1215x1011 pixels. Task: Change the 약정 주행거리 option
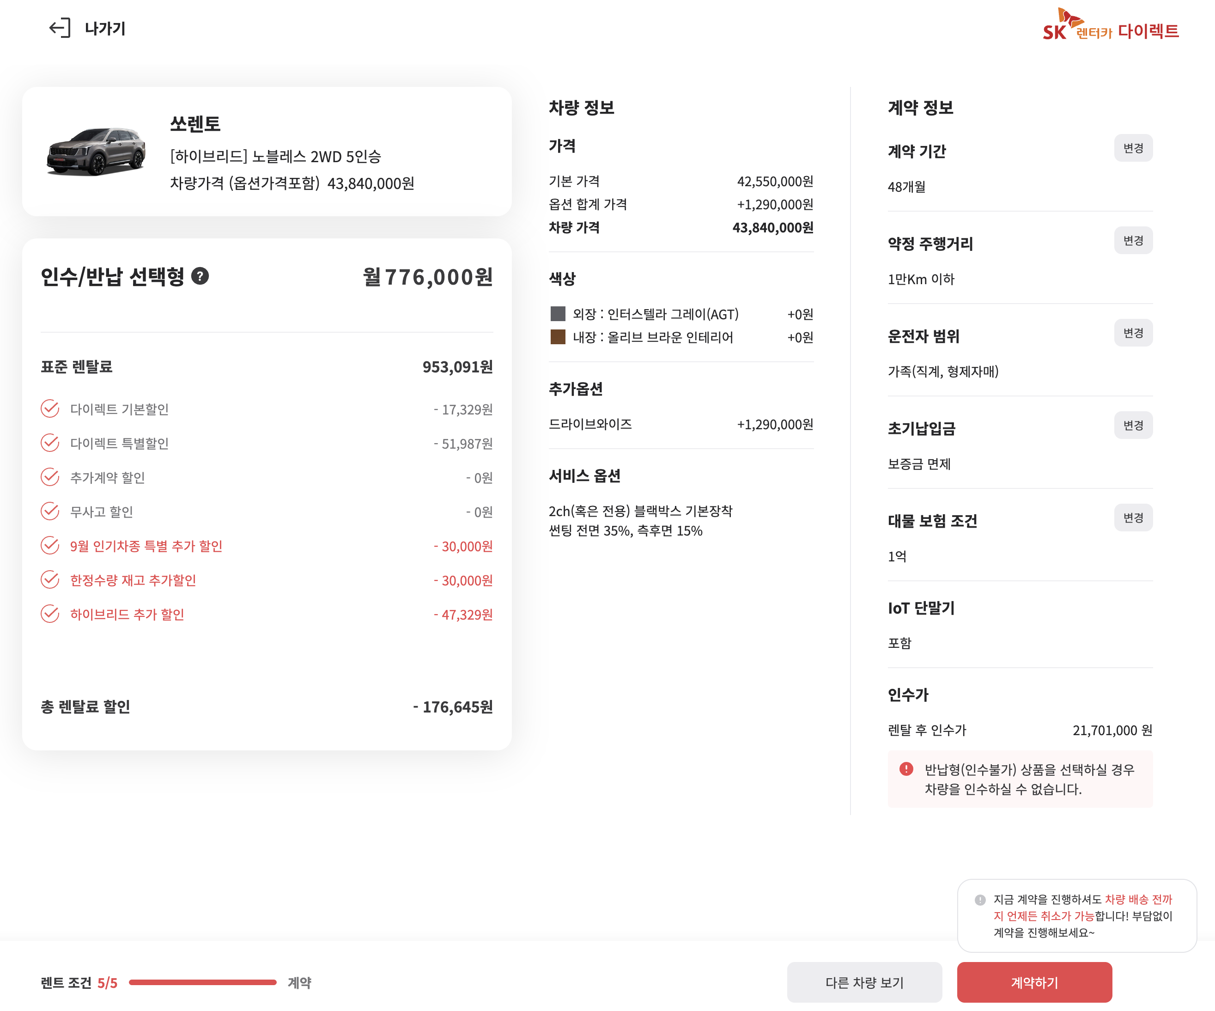click(x=1132, y=240)
